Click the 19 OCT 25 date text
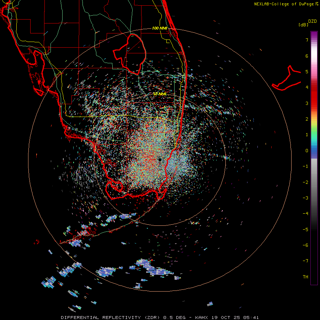320x320 pixels. (226, 318)
